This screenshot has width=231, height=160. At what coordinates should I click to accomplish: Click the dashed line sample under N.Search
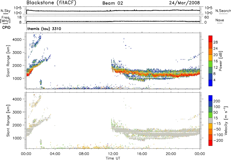pyautogui.click(x=223, y=14)
